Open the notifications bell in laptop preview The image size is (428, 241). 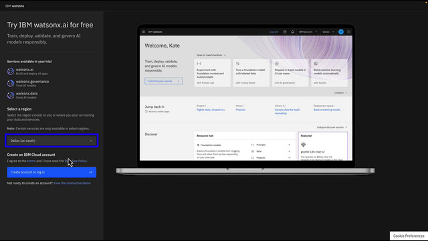coord(293,31)
